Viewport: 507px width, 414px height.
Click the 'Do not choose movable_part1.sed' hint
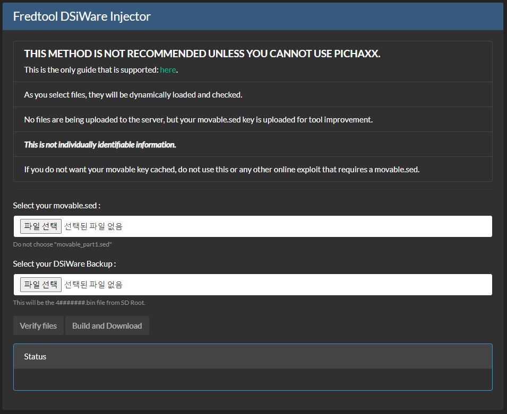63,244
